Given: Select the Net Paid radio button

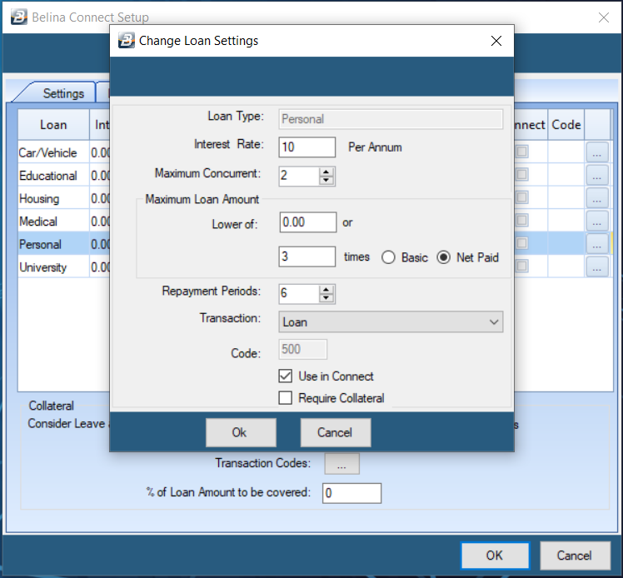Looking at the screenshot, I should coord(443,257).
